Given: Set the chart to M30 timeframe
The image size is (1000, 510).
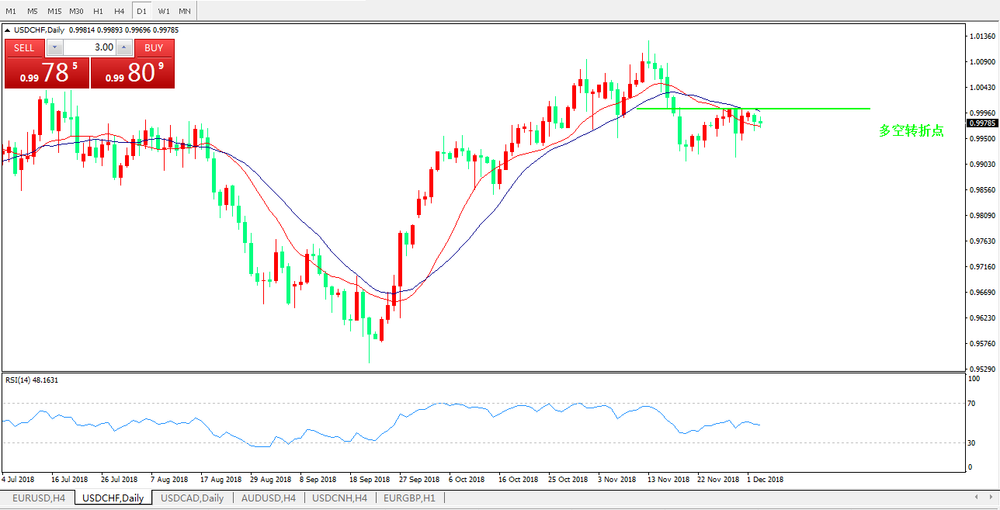Looking at the screenshot, I should 76,11.
